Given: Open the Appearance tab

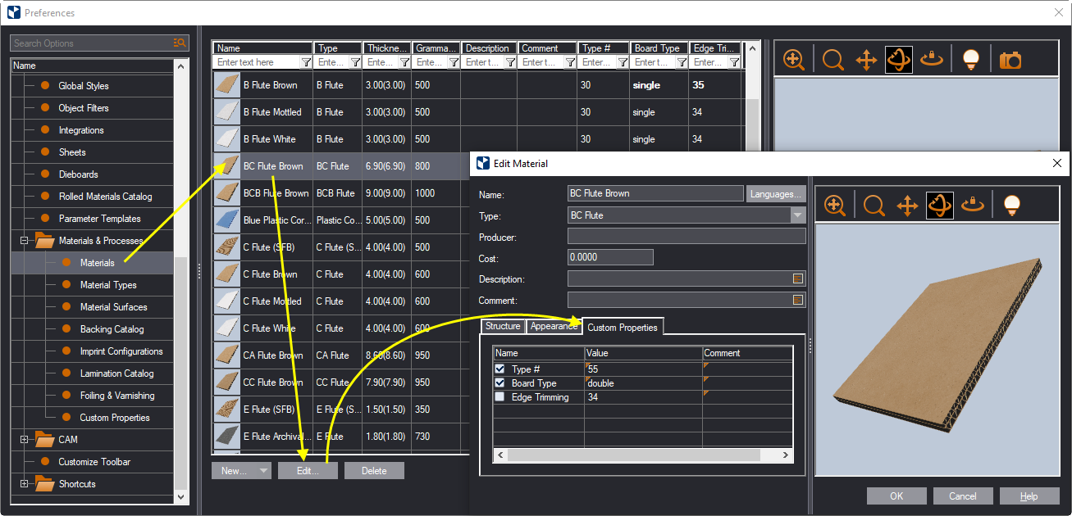Looking at the screenshot, I should (x=554, y=326).
